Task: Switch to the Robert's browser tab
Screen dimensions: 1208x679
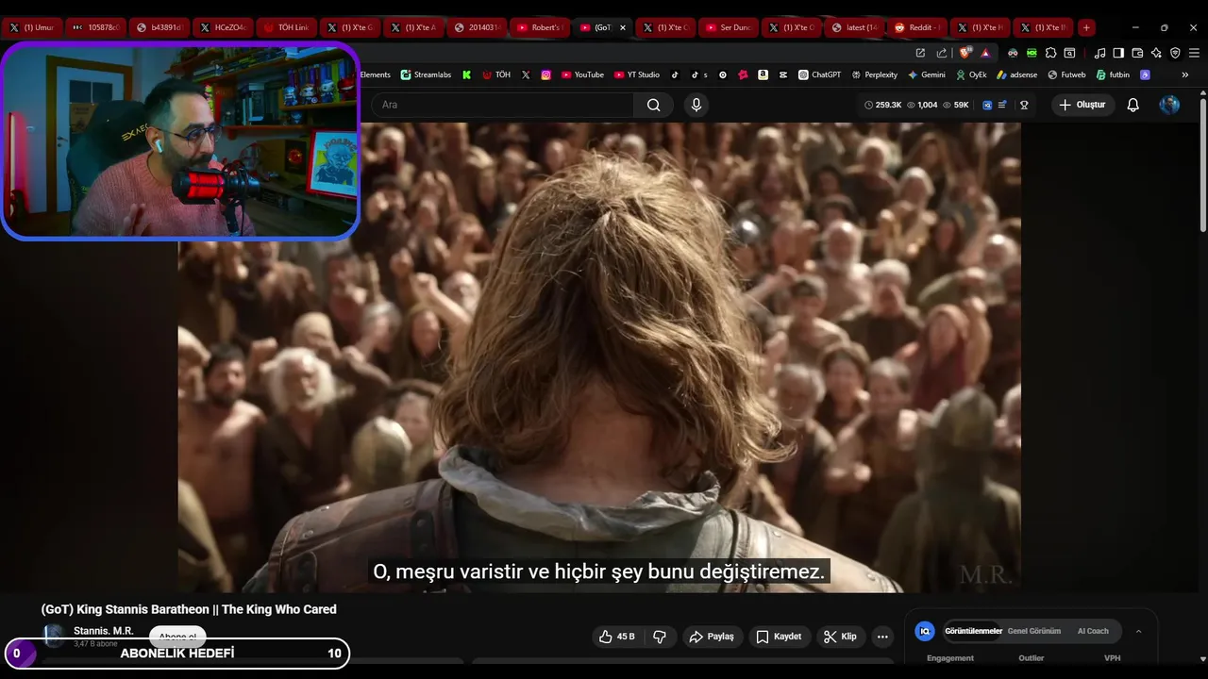Action: coord(538,27)
